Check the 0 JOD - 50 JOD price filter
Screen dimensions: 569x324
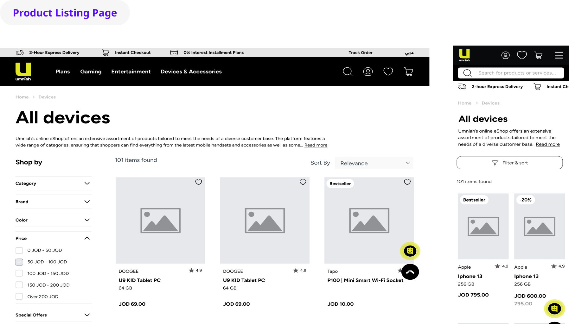pos(19,250)
